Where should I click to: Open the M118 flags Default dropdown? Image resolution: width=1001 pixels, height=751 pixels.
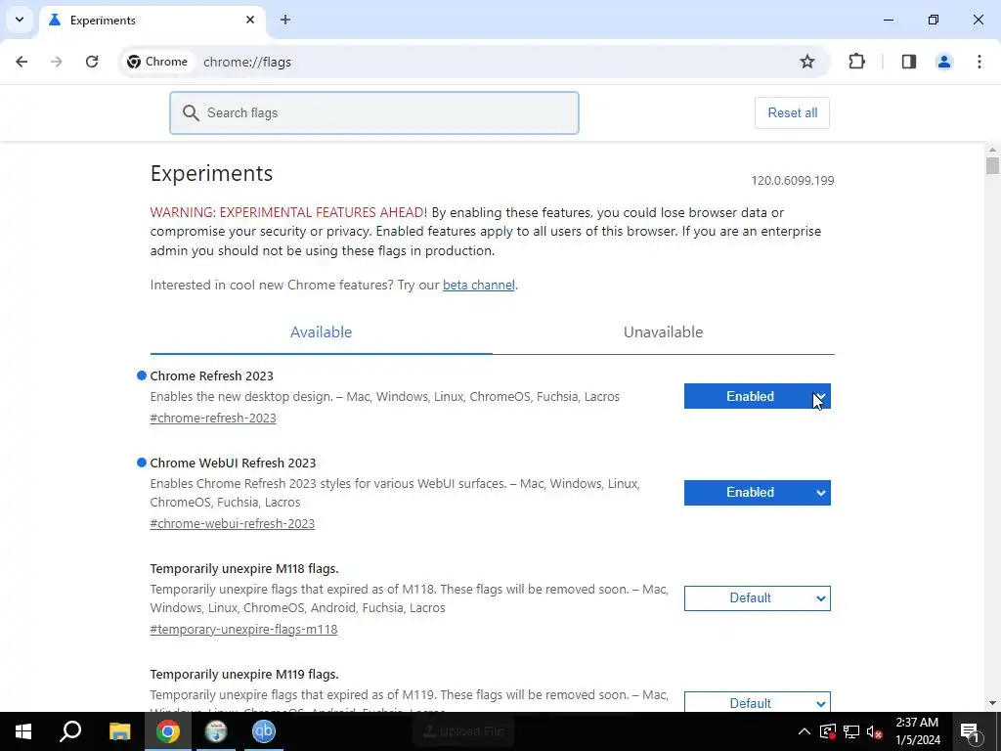pyautogui.click(x=758, y=598)
